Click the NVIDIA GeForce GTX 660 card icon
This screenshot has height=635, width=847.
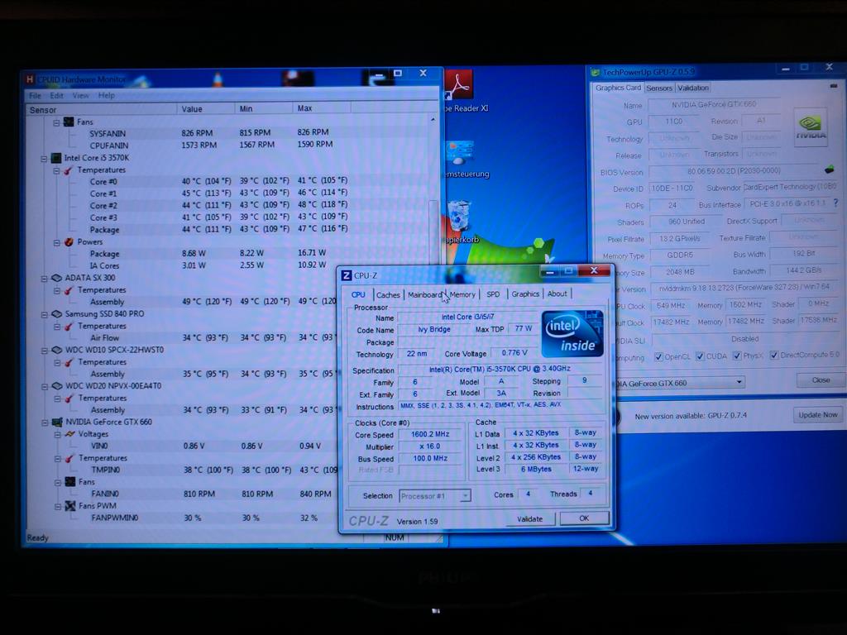(57, 423)
